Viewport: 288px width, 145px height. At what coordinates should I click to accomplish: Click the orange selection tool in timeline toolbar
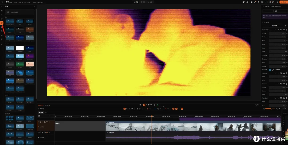pos(125,109)
